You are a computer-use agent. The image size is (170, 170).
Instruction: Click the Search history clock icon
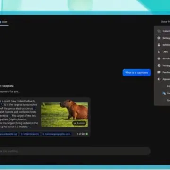pyautogui.click(x=159, y=59)
